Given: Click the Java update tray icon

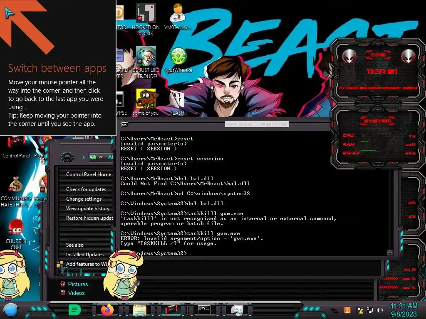Looking at the screenshot, I should [x=347, y=310].
